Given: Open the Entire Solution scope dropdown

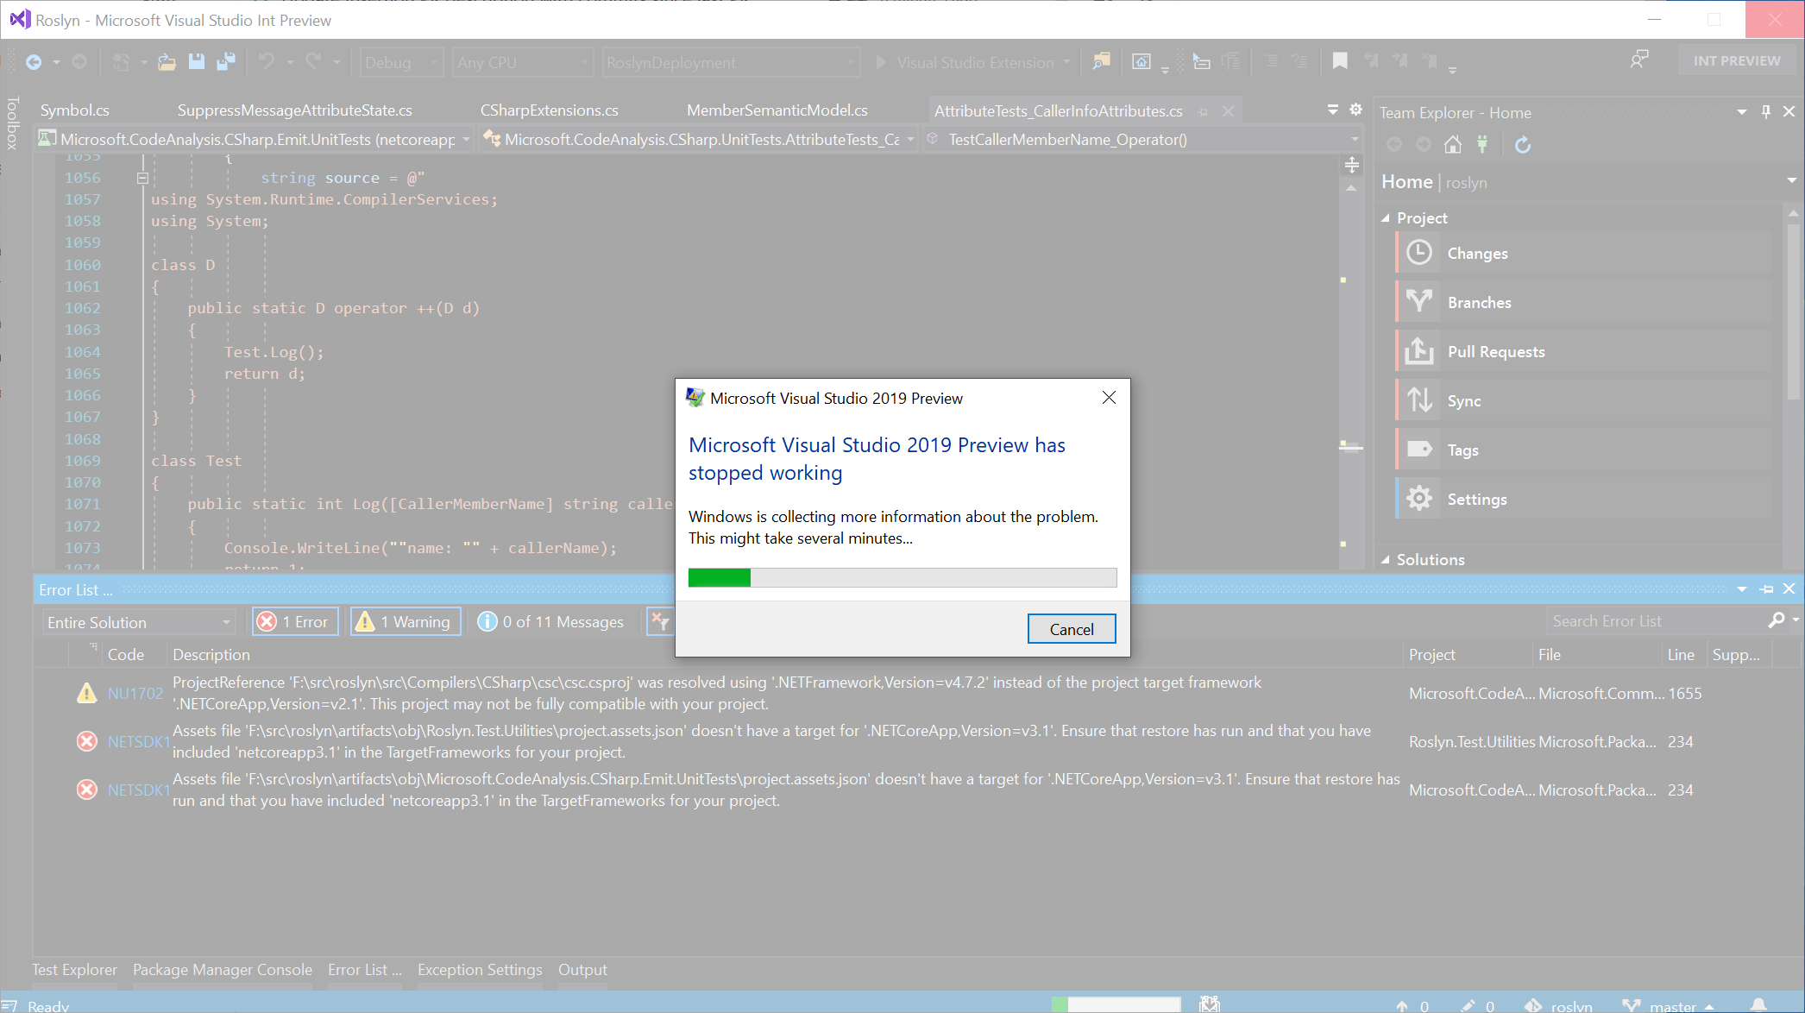Looking at the screenshot, I should pos(139,622).
